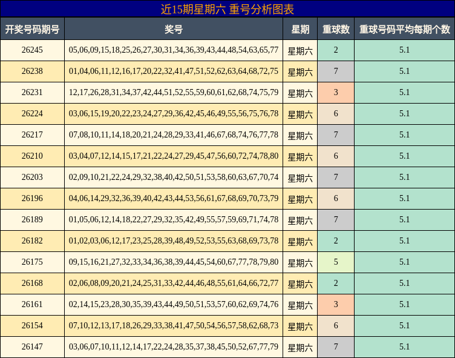Click the repeat count 6 in row 26196
455x358 pixels.
click(336, 199)
